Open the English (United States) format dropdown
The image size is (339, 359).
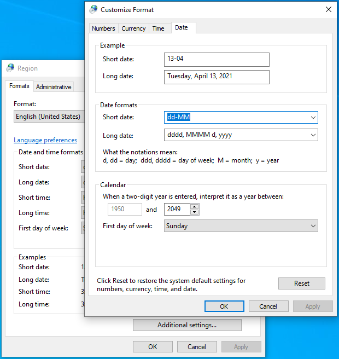point(49,117)
